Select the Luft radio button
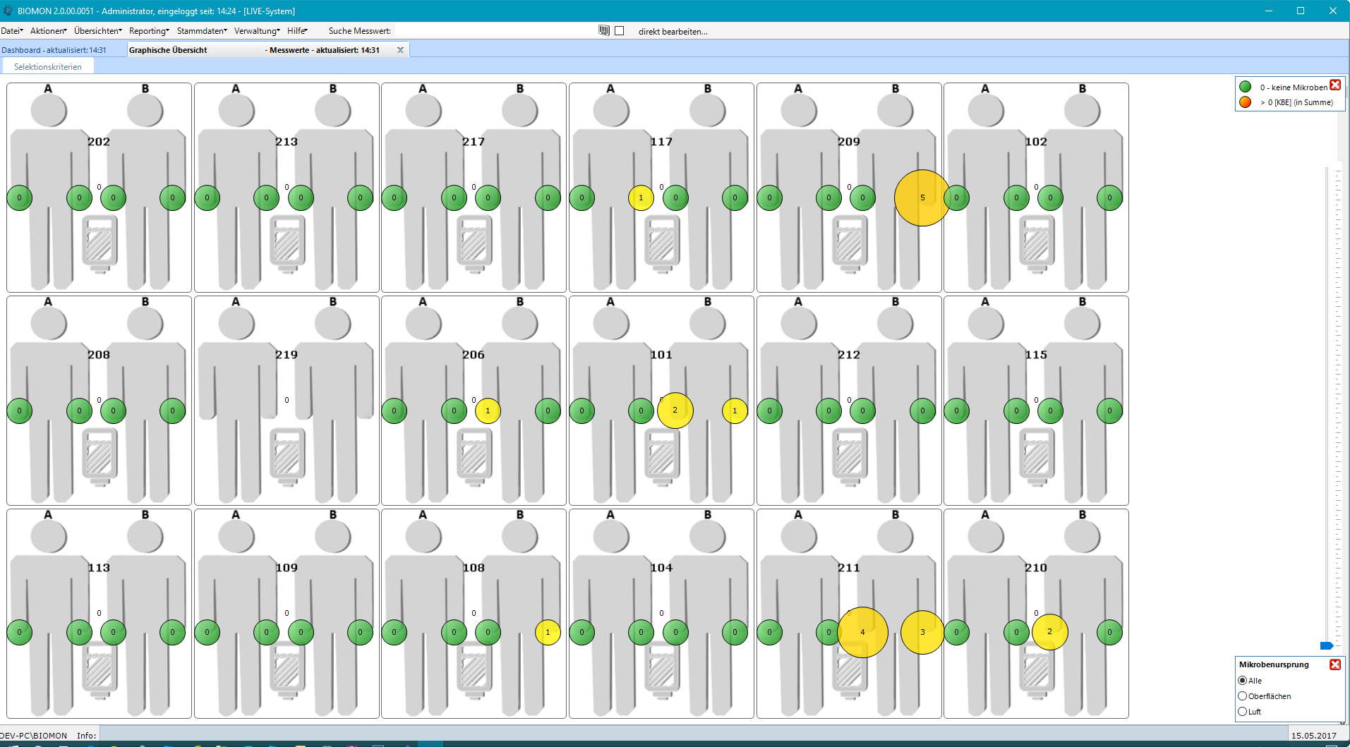This screenshot has height=747, width=1350. pyautogui.click(x=1242, y=712)
